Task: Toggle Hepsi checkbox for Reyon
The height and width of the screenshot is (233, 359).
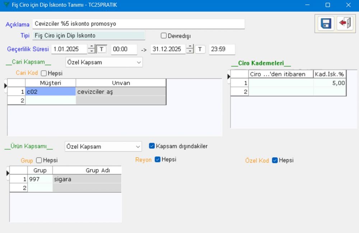Action: pos(157,159)
